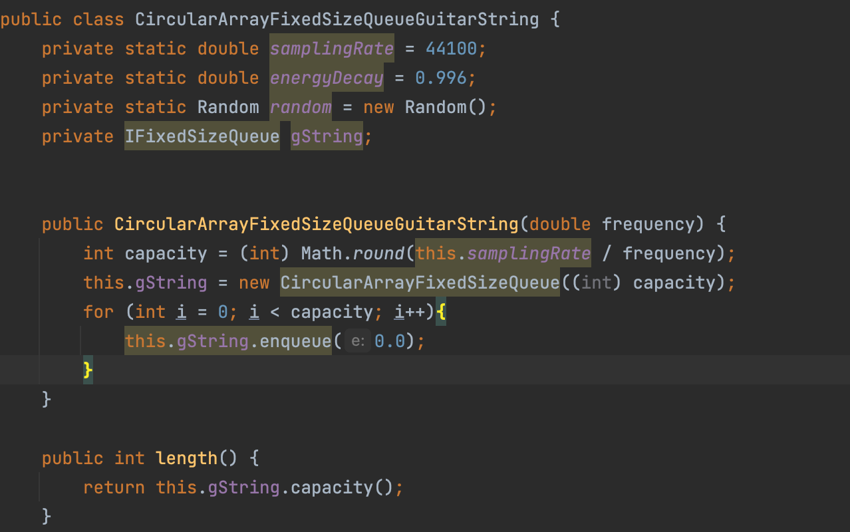Viewport: 850px width, 532px height.
Task: Click the frequency parameter in the constructor signature
Action: 652,224
